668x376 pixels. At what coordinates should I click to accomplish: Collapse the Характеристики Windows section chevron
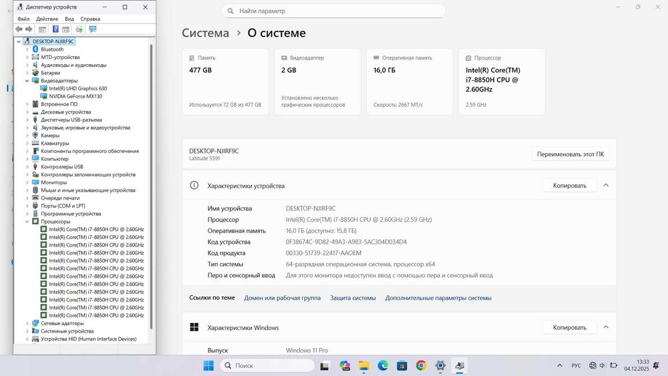(606, 327)
